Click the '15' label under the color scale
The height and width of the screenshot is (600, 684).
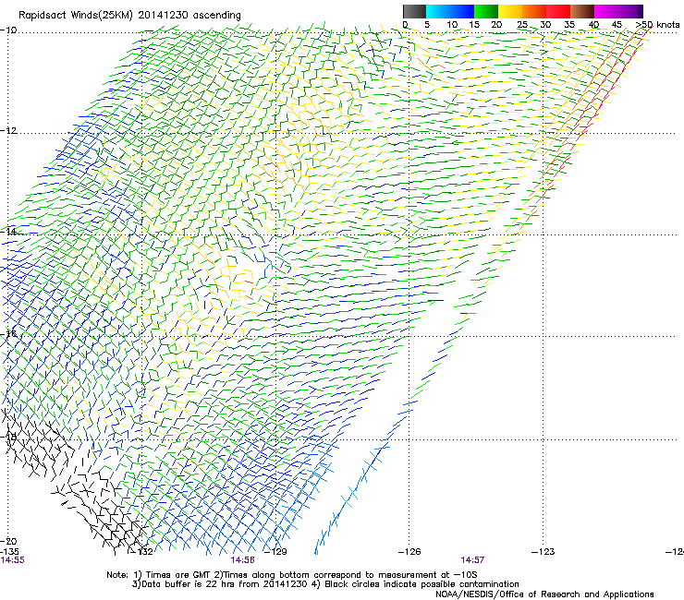(x=474, y=25)
